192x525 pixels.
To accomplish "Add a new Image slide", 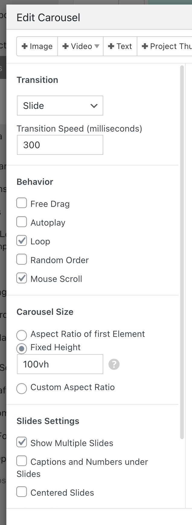I will (37, 46).
